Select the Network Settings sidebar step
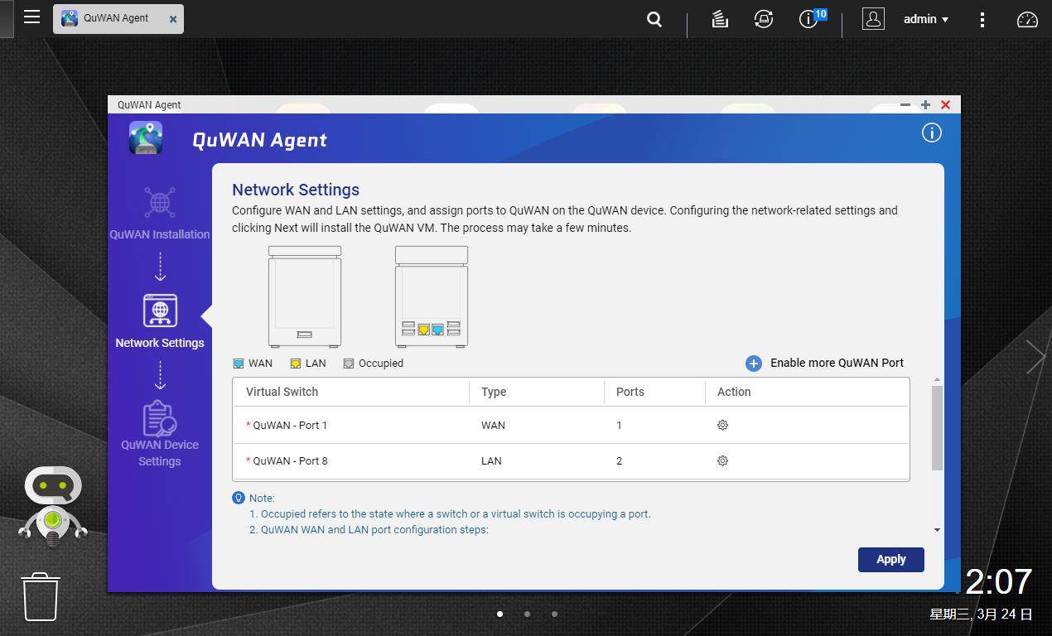Screen dimensions: 1052x636 [x=160, y=321]
